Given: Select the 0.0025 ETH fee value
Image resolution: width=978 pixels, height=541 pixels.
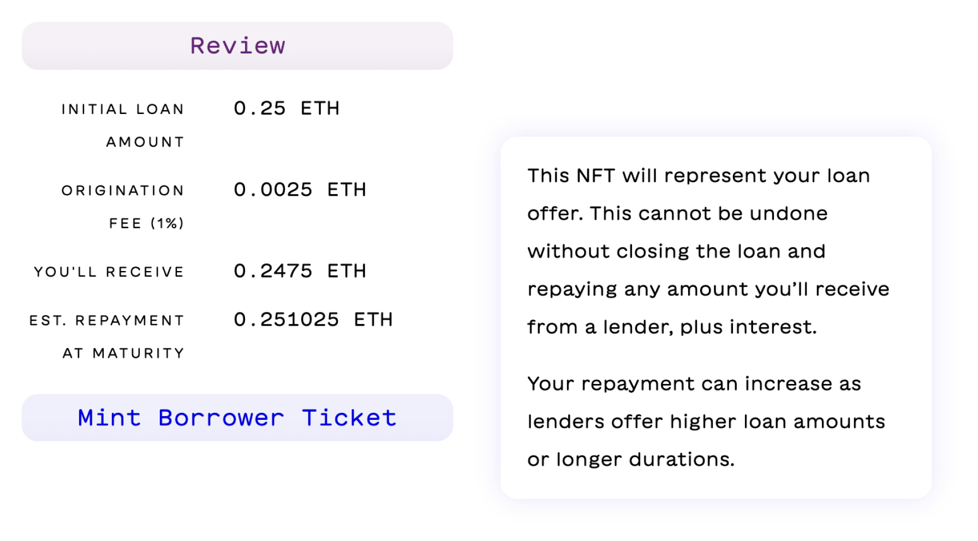Looking at the screenshot, I should (x=300, y=190).
